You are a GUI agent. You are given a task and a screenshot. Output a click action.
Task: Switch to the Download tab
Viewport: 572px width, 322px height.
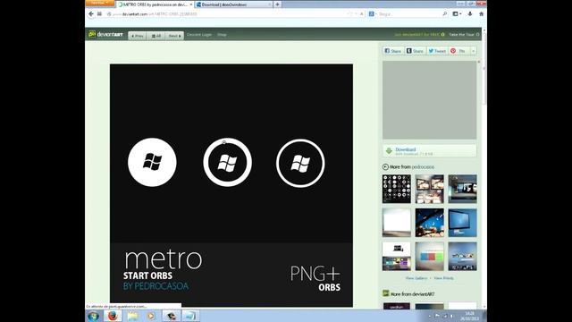(x=233, y=4)
